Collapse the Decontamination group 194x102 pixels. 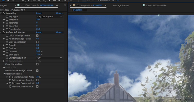pos(4,74)
